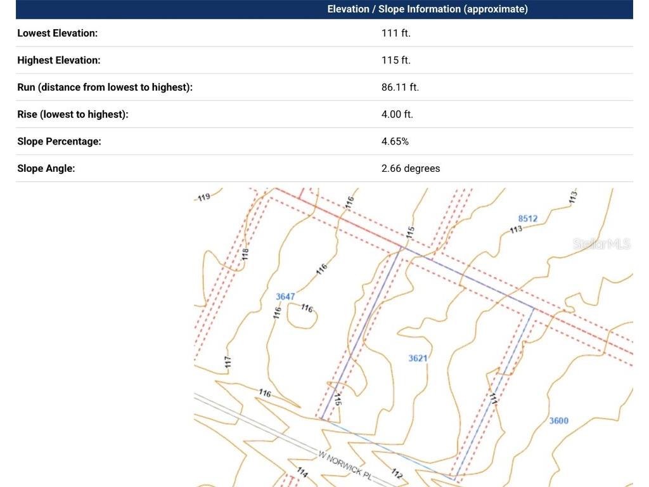Click the 119 contour elevation label
Screen dimensions: 649x487
click(203, 197)
